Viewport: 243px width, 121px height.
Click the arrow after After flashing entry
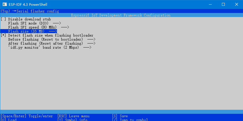click(91, 44)
